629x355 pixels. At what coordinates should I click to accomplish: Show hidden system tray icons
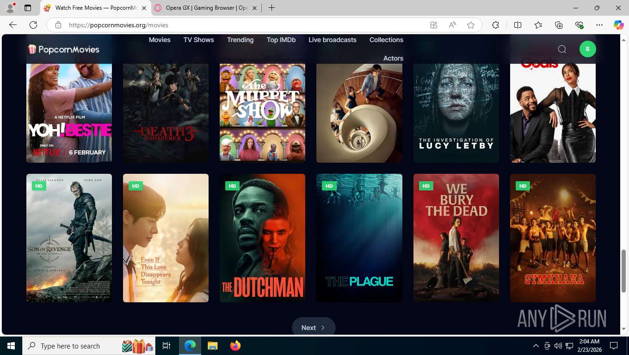(536, 346)
